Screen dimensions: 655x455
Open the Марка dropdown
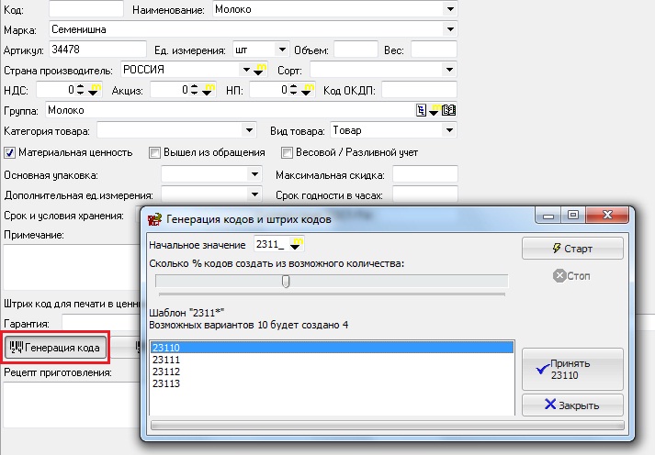pyautogui.click(x=450, y=29)
